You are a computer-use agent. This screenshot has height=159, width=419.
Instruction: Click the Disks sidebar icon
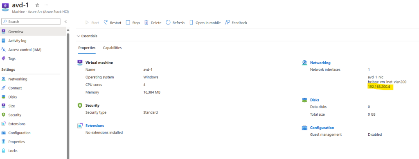tap(3, 97)
